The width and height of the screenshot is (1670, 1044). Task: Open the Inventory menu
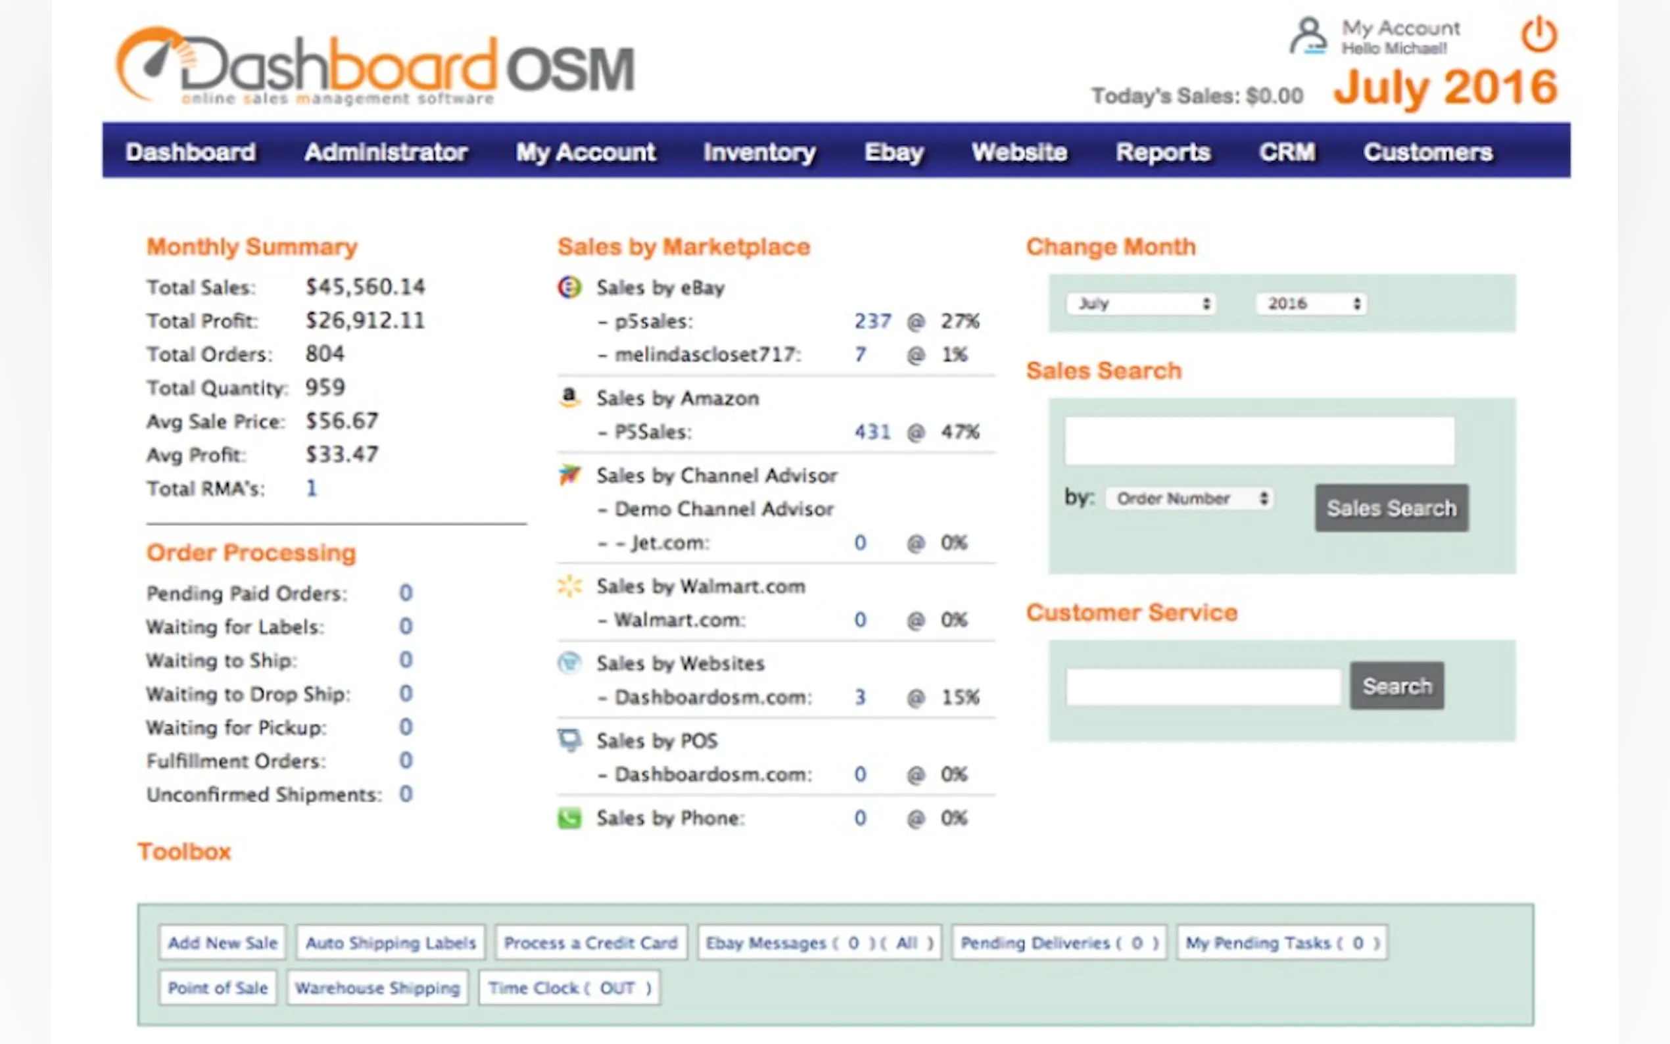click(x=759, y=152)
